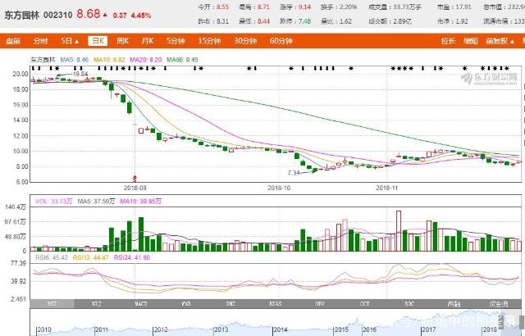The width and height of the screenshot is (525, 336).
Task: Click the MA60: 9.45 legend label
Action: (182, 60)
